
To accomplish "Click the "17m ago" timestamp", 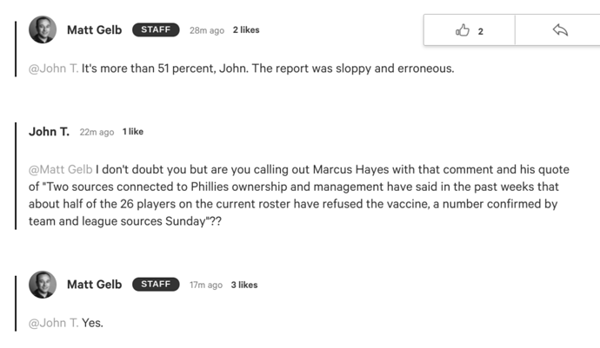I will [206, 285].
